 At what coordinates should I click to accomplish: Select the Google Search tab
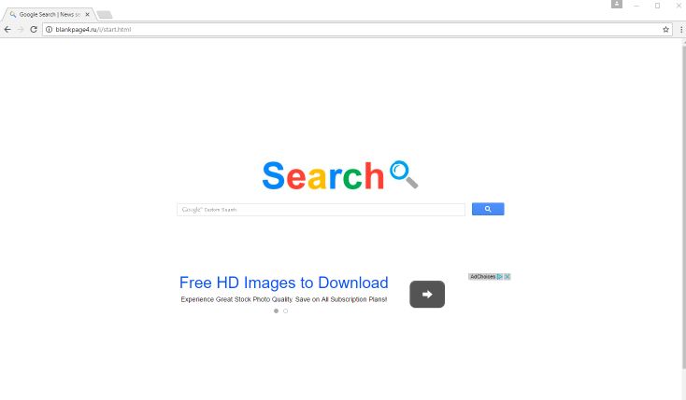coord(48,14)
